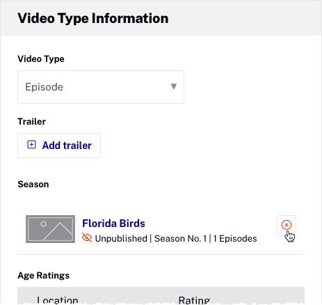This screenshot has height=305, width=322.
Task: Select the Episode value in Video Type field
Action: (44, 87)
